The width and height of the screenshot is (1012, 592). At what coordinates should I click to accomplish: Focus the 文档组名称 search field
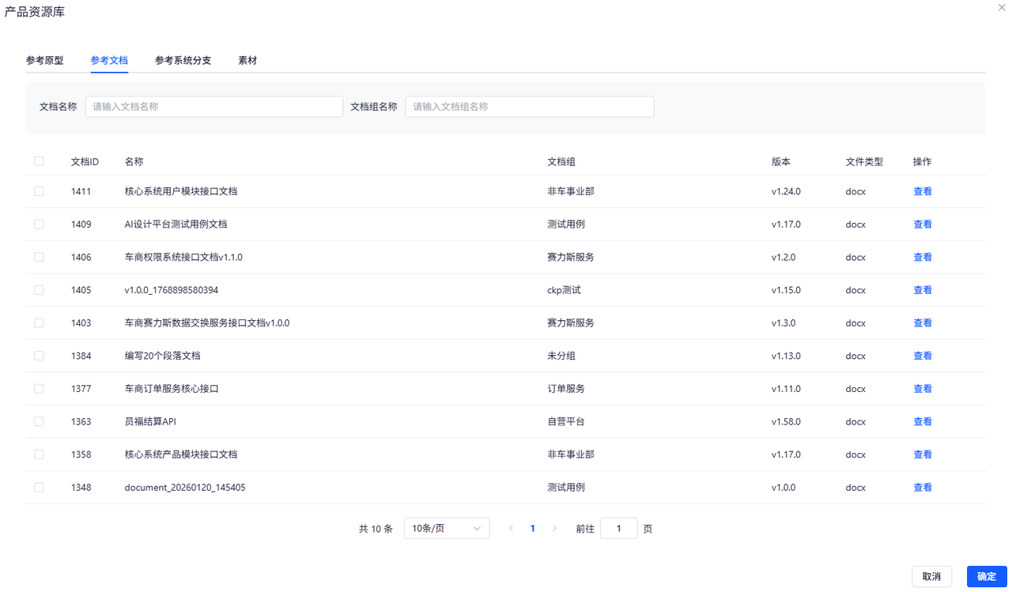click(x=530, y=107)
